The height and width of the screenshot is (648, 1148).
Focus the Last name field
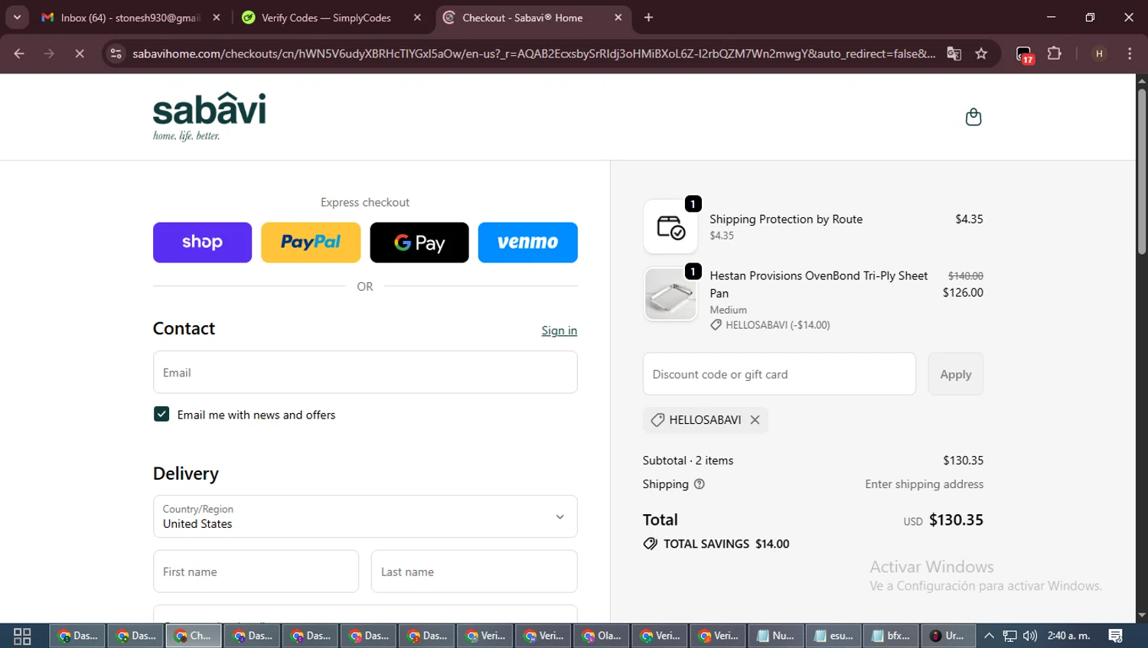(x=475, y=571)
